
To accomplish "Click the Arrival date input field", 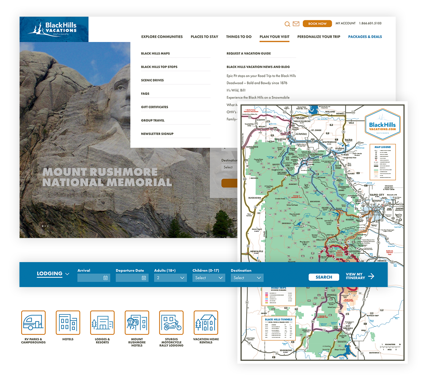I will pos(94,278).
